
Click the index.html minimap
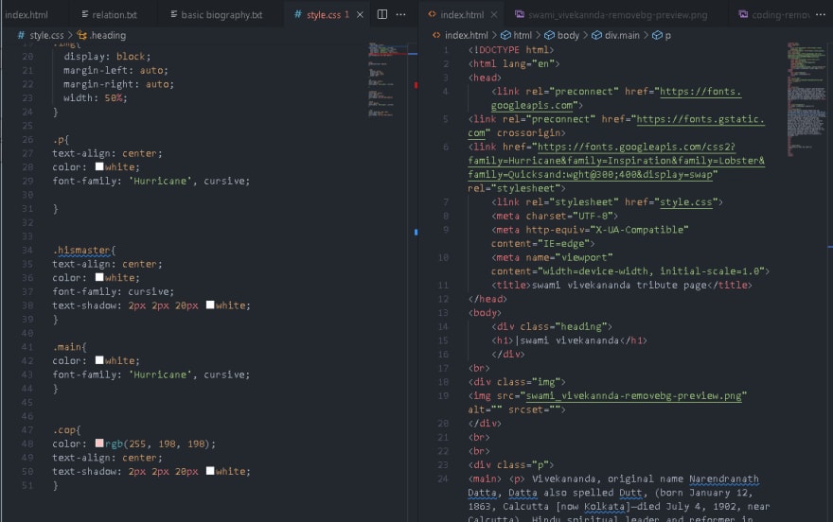[x=806, y=98]
